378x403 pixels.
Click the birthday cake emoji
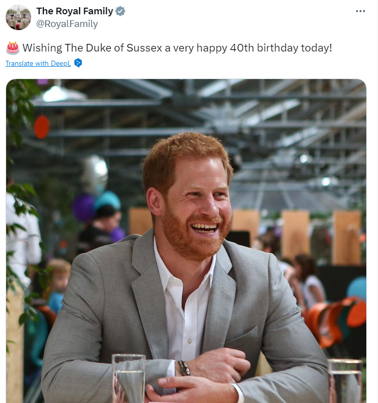click(x=12, y=48)
